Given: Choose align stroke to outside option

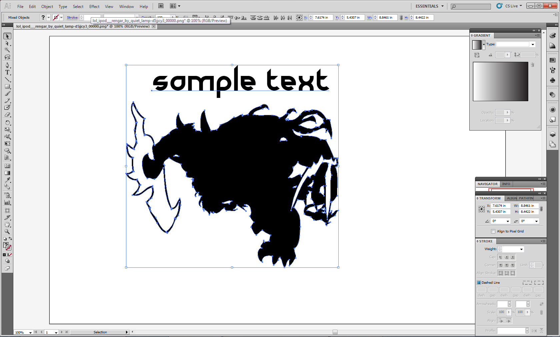Looking at the screenshot, I should coord(513,273).
